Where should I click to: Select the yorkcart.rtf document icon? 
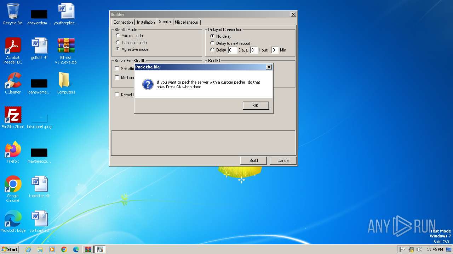coord(39,222)
